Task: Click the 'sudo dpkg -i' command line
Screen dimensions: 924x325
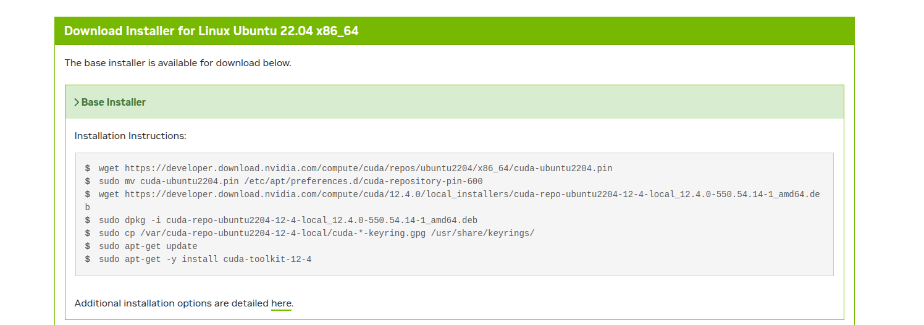Action: click(x=288, y=220)
